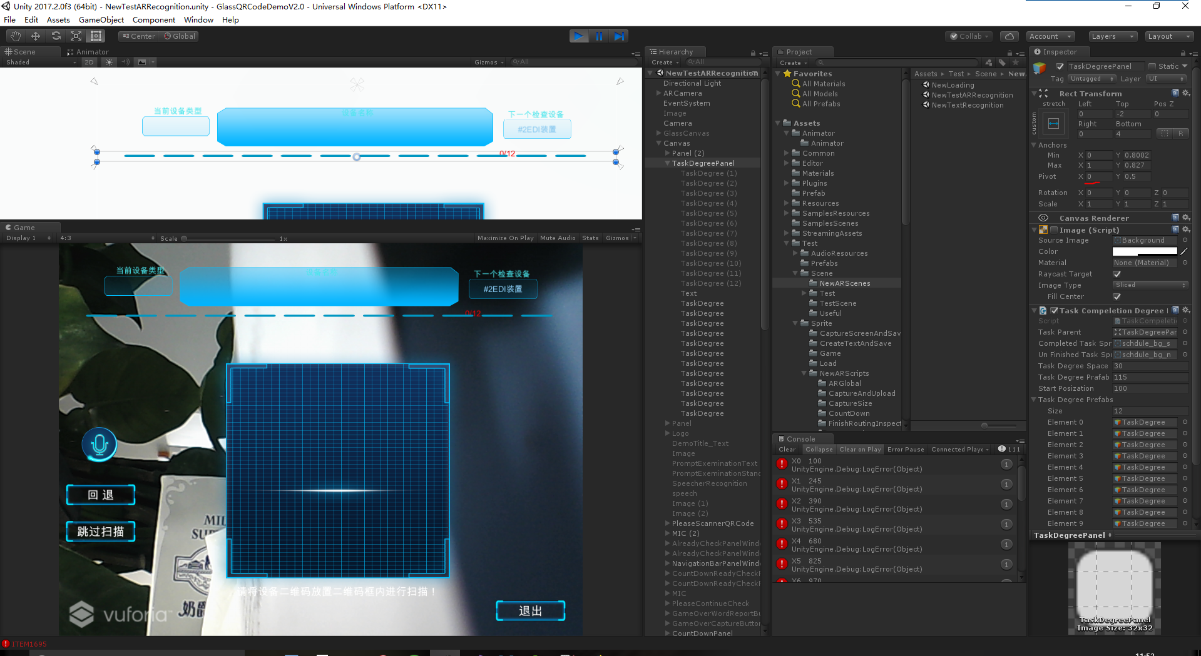Toggle Mute Audio in Game view
This screenshot has height=656, width=1201.
[558, 238]
